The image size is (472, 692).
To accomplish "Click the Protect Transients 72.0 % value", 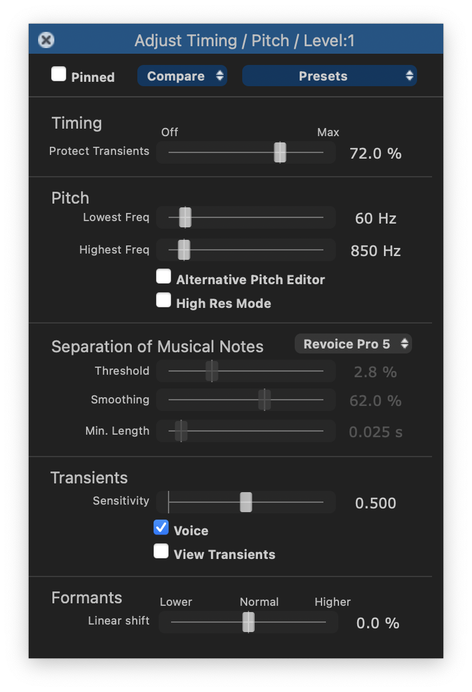I will (x=375, y=154).
